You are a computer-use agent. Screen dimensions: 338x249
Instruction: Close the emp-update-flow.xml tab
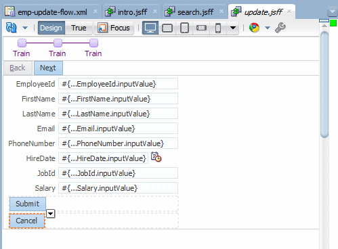click(96, 12)
